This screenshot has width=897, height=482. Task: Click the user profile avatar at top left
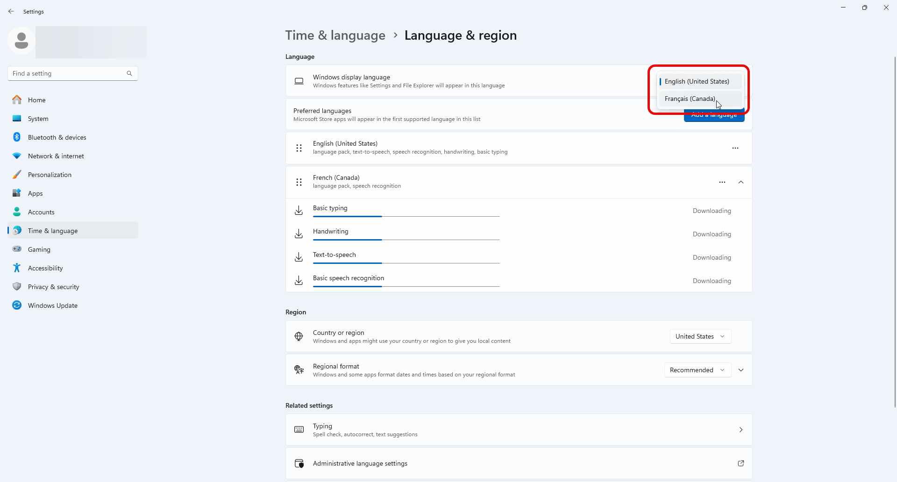point(21,41)
